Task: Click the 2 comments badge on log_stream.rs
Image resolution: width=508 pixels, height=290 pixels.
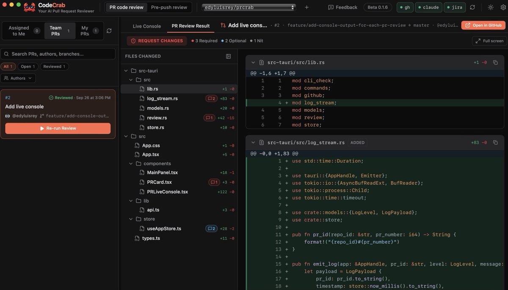Action: click(x=211, y=98)
